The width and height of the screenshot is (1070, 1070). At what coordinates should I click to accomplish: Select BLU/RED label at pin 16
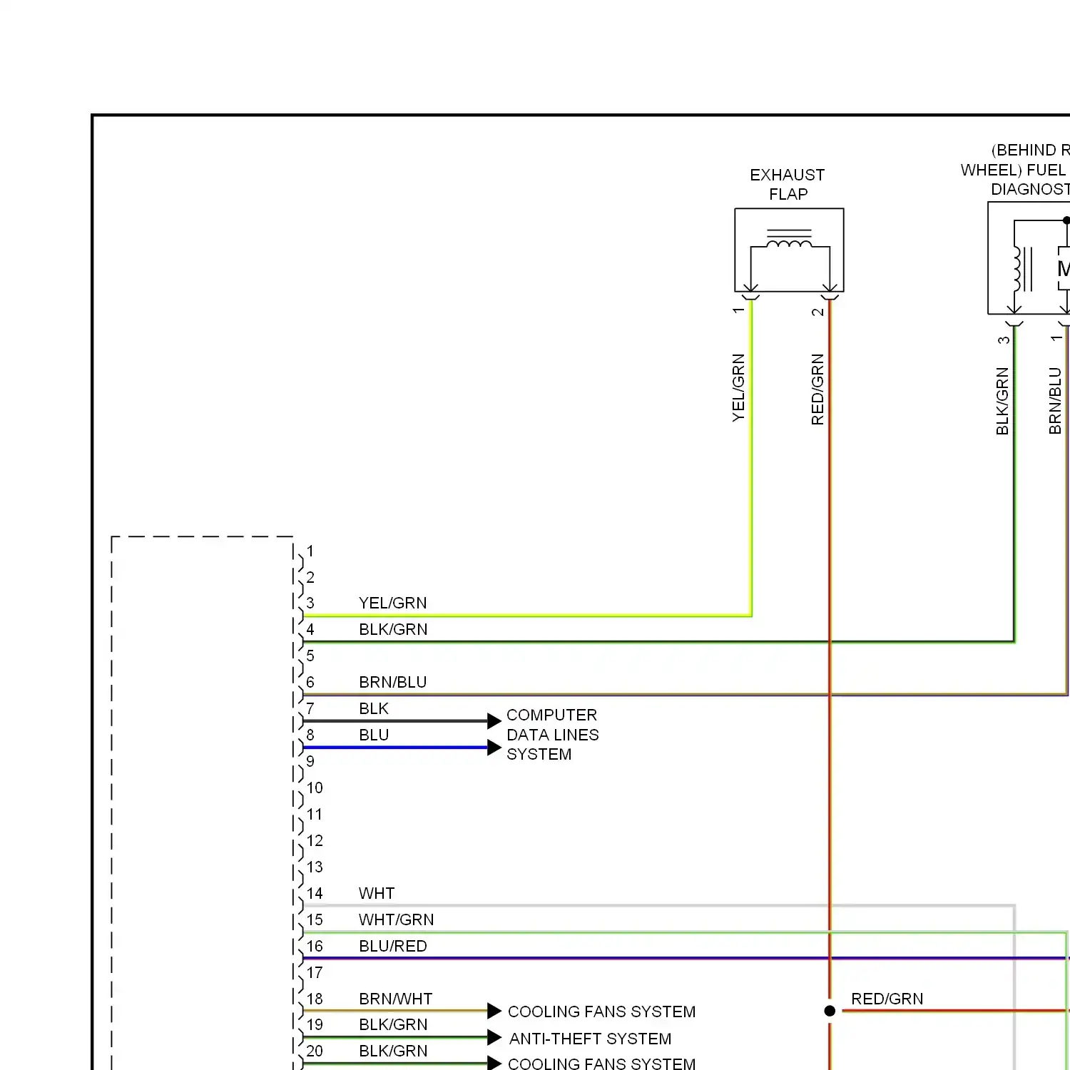pyautogui.click(x=393, y=946)
